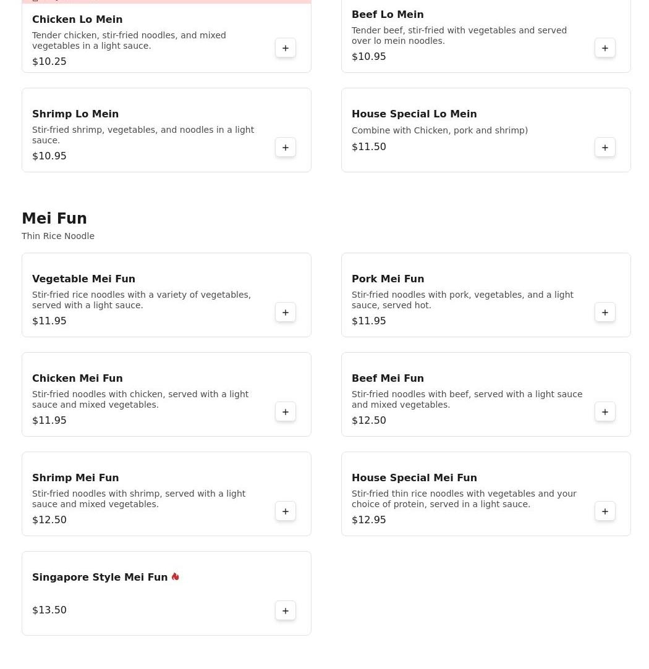Open Singapore Style Mei Fun item title
The height and width of the screenshot is (669, 649).
pyautogui.click(x=100, y=577)
